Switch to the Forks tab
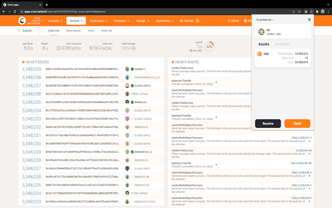This screenshot has width=332, height=208. point(91,30)
